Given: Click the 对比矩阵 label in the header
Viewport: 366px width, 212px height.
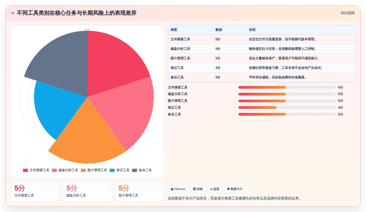Looking at the screenshot, I should [347, 13].
